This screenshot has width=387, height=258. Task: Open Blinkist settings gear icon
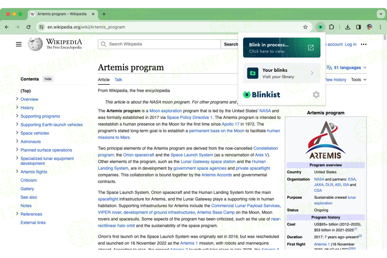click(316, 95)
